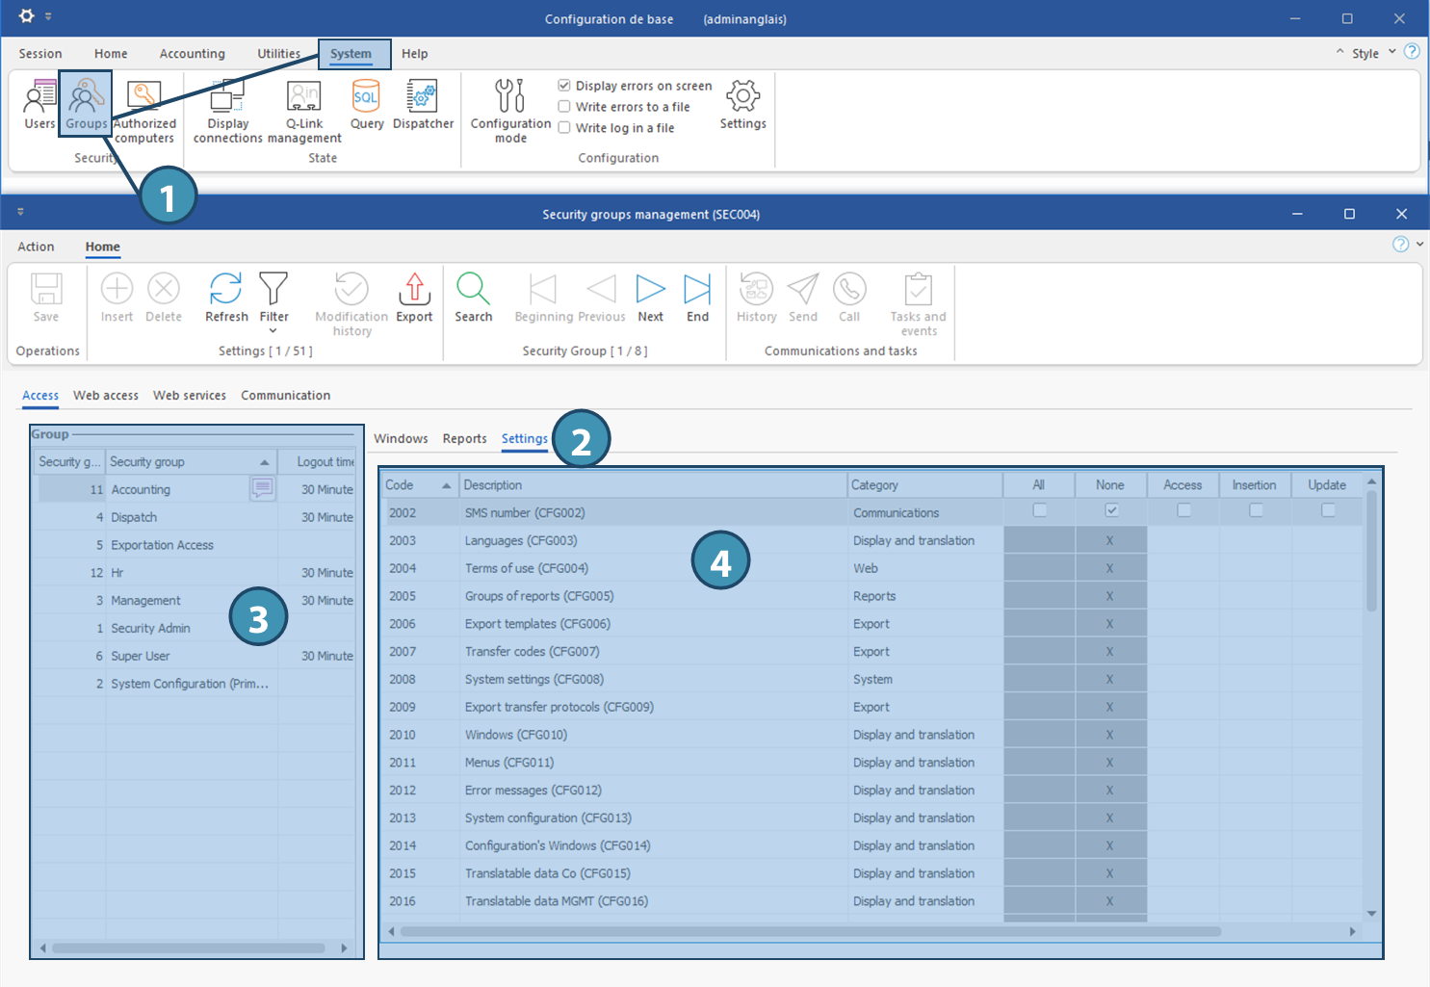Viewport: 1430px width, 987px height.
Task: Enable Write errors to a file
Action: coord(564,107)
